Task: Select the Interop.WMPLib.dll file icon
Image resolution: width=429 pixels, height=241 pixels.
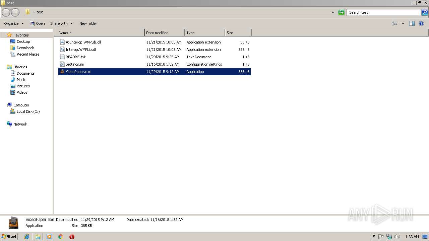Action: (x=62, y=50)
